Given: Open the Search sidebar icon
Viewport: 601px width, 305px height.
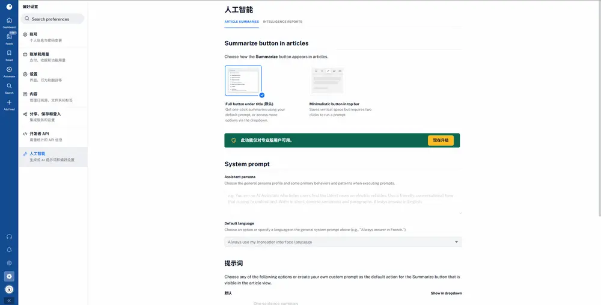Looking at the screenshot, I should coord(9,86).
